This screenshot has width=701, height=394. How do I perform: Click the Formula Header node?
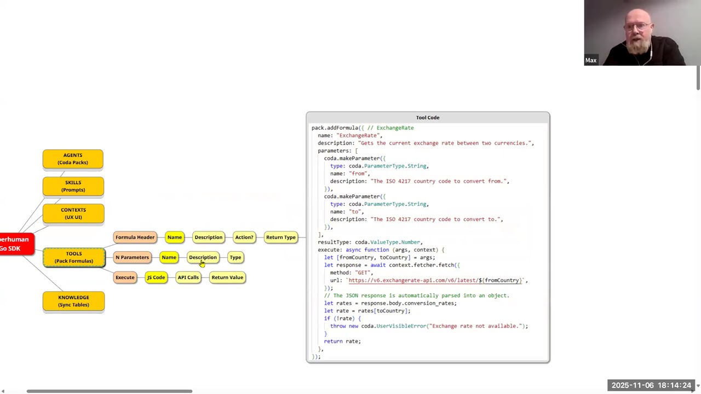click(x=135, y=237)
